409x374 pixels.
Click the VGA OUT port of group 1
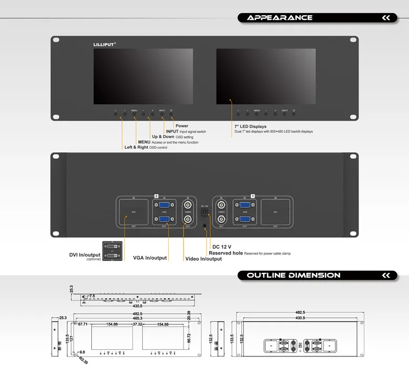pos(245,219)
